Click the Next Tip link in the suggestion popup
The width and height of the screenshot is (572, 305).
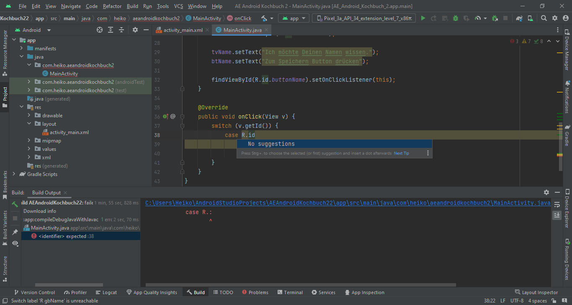point(401,153)
